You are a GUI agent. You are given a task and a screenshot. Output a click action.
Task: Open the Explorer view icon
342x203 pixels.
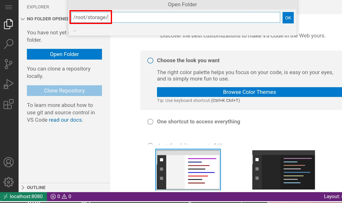pyautogui.click(x=8, y=24)
